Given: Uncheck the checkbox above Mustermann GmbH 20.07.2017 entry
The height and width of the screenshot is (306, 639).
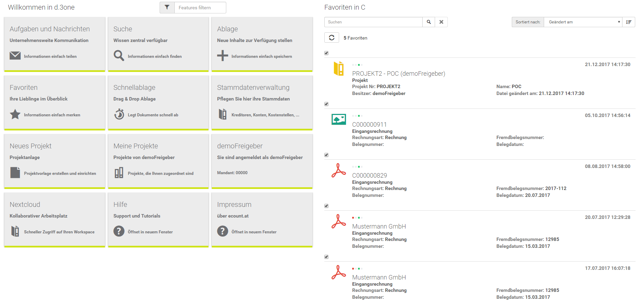Looking at the screenshot, I should tap(326, 206).
